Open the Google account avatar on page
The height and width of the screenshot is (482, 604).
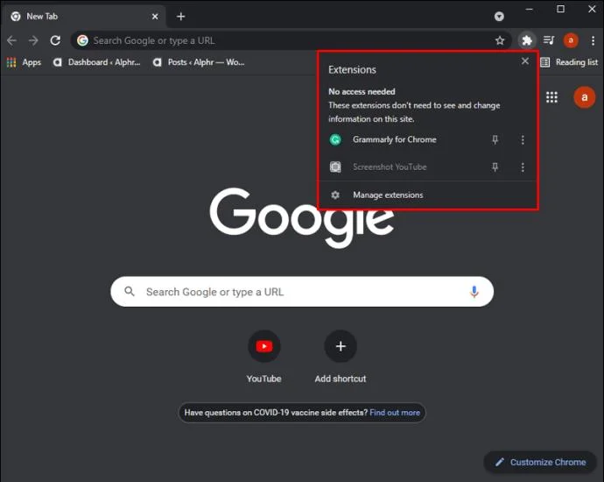coord(585,97)
